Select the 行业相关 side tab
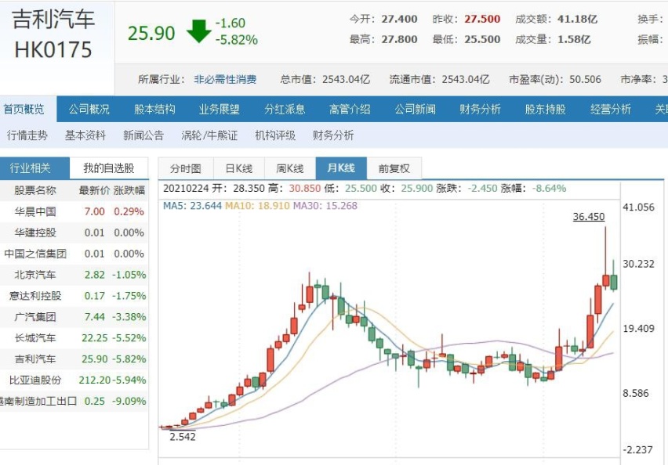668x465 pixels. pyautogui.click(x=34, y=168)
